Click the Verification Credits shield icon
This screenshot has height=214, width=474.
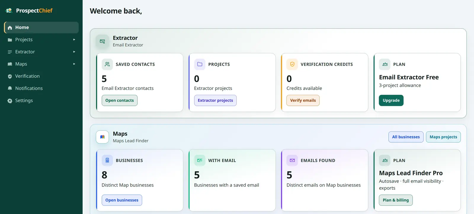tap(292, 64)
